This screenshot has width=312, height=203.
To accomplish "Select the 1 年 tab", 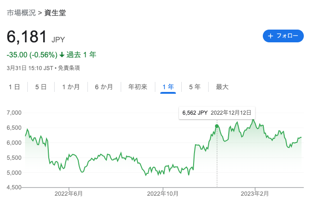I will (168, 87).
